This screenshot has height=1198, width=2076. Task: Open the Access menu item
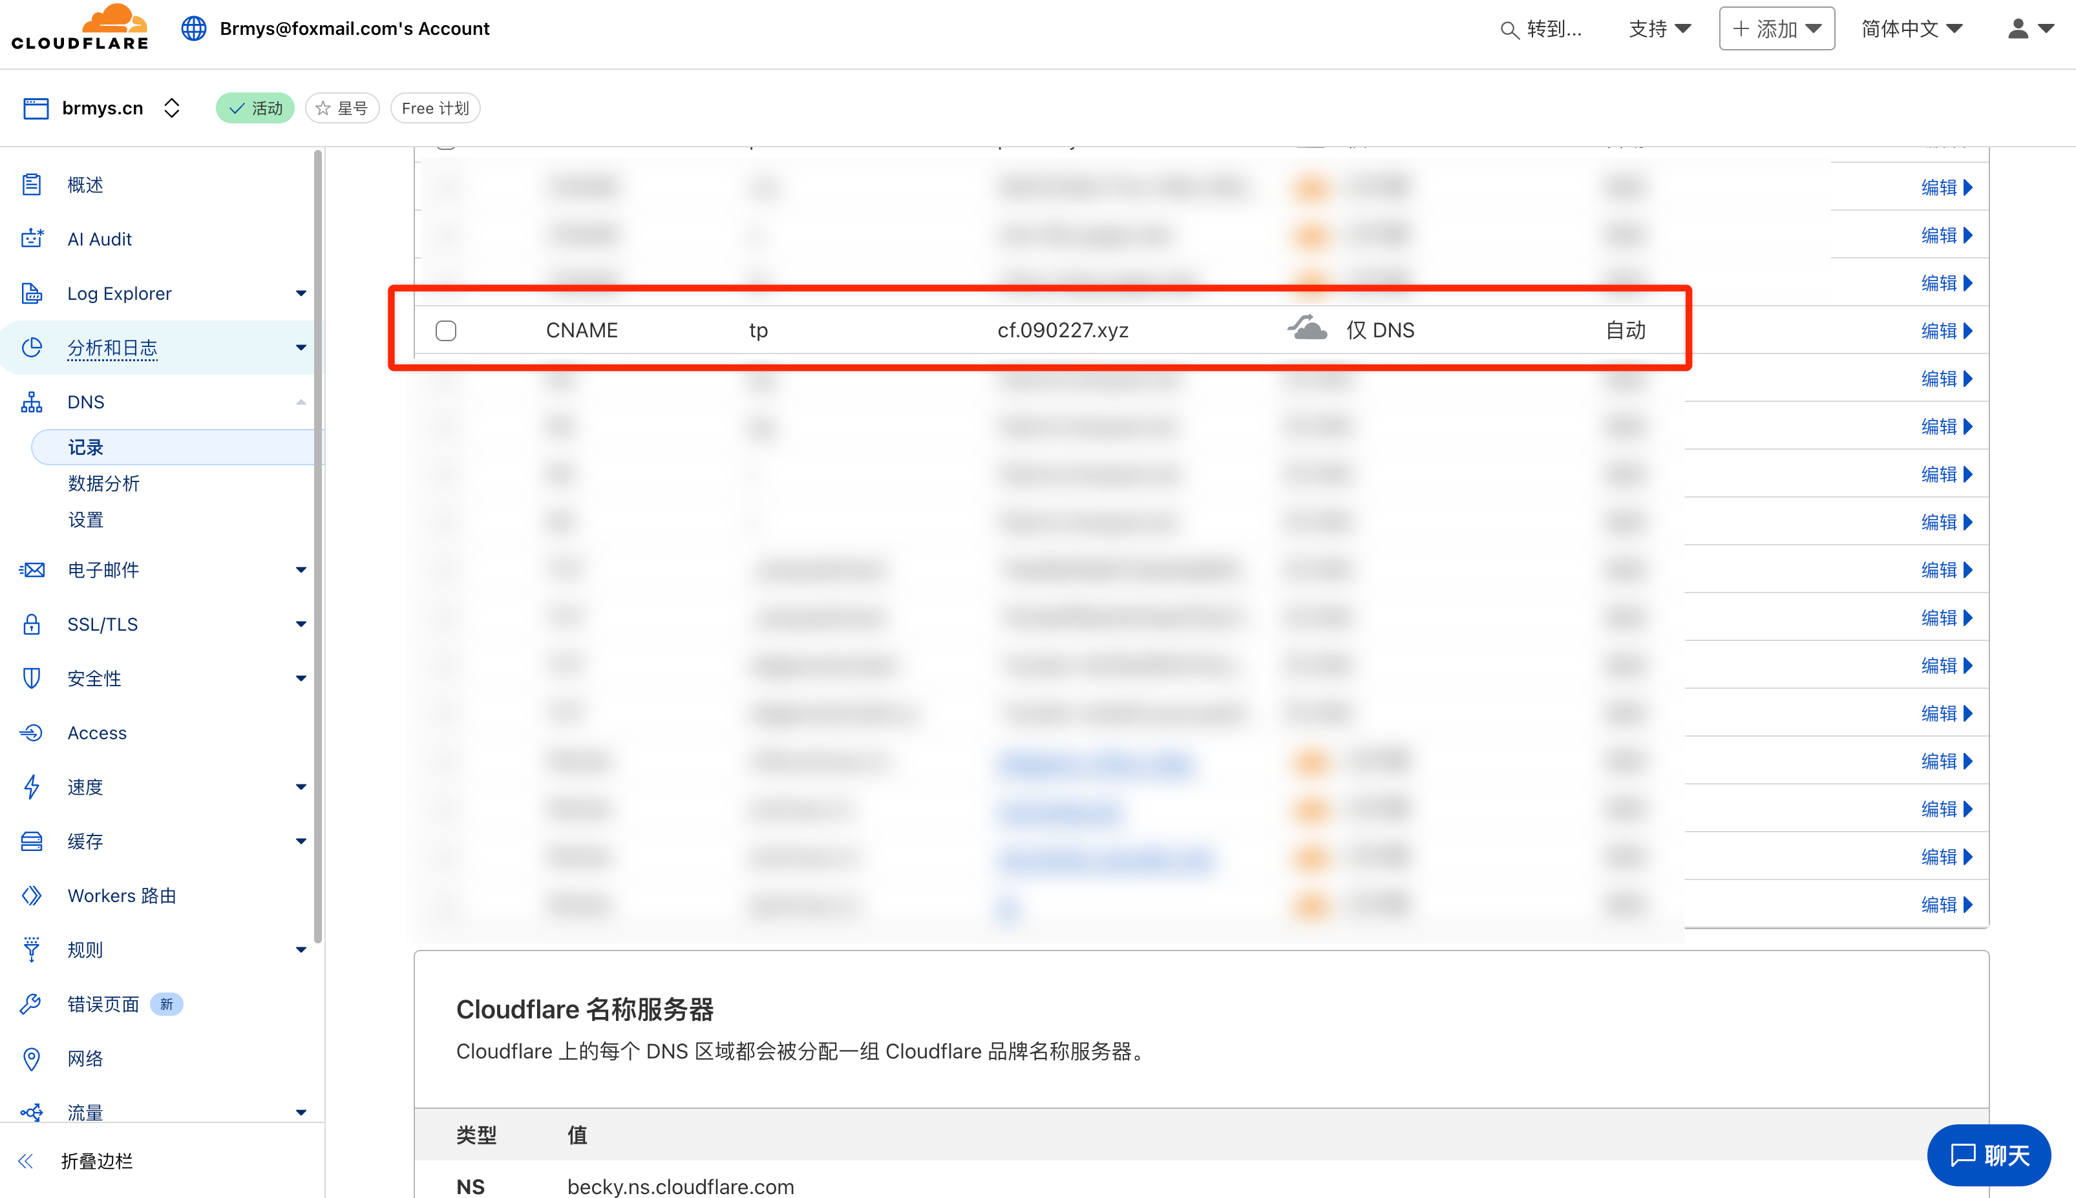[97, 732]
